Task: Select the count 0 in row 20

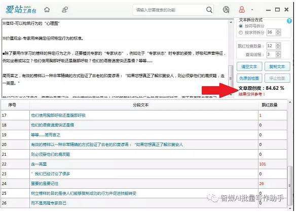Action: (x=261, y=145)
